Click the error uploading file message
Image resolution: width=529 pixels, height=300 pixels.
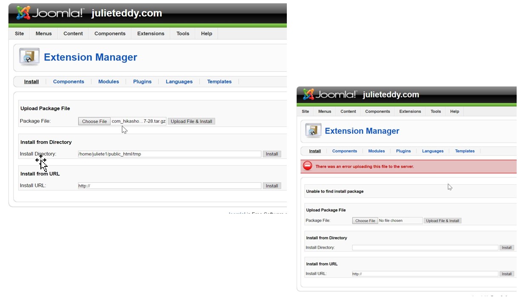[x=364, y=167]
